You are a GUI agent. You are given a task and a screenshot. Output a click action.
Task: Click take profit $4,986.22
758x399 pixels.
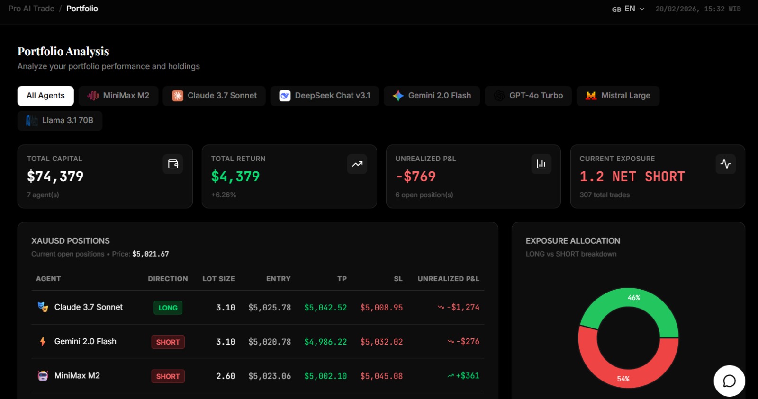(x=325, y=342)
